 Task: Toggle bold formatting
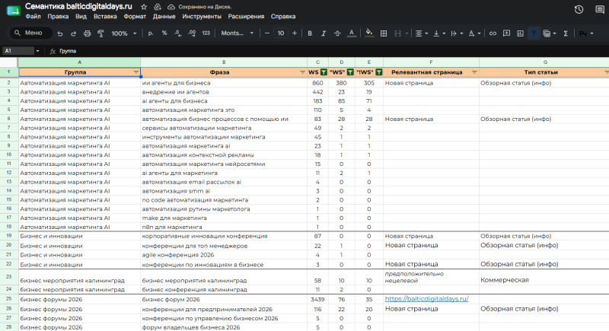(x=310, y=33)
